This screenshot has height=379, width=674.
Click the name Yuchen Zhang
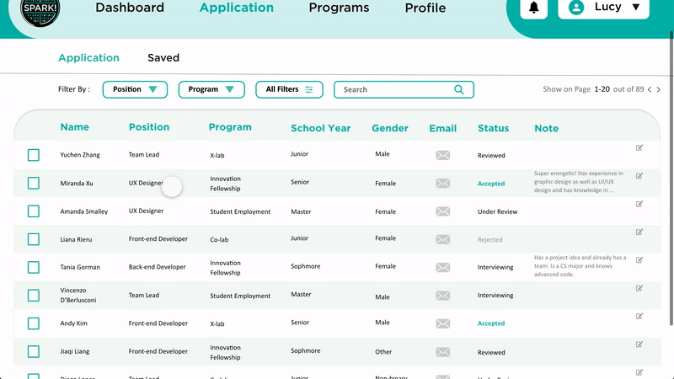[80, 155]
